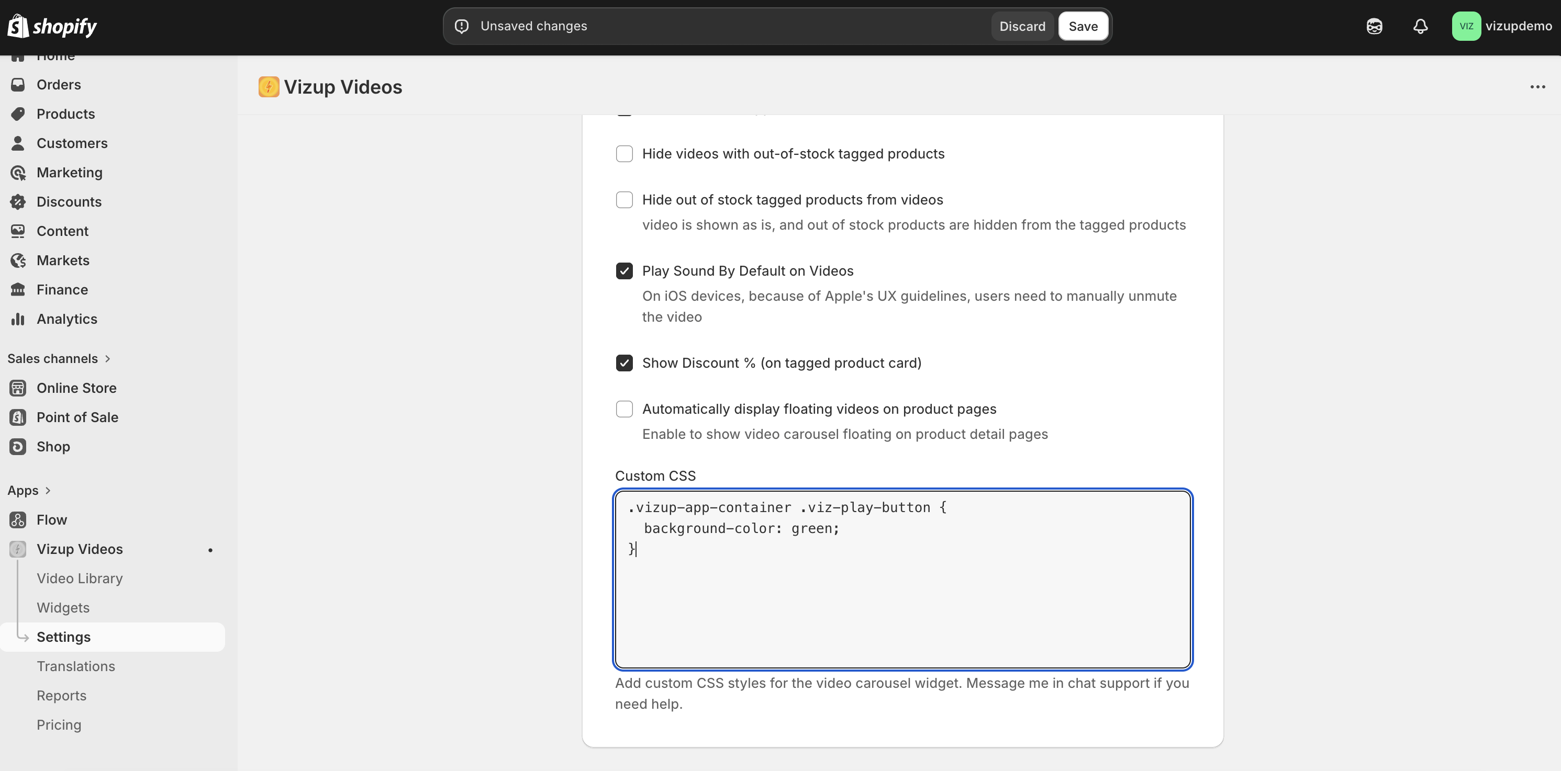
Task: Switch to the Video Library page
Action: pos(80,579)
